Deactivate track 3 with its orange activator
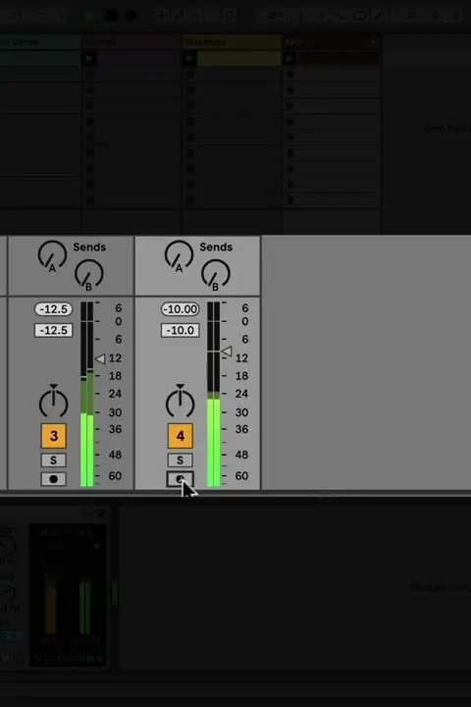 pyautogui.click(x=54, y=436)
